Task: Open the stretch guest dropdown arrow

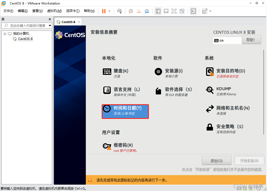Action: click(210, 11)
